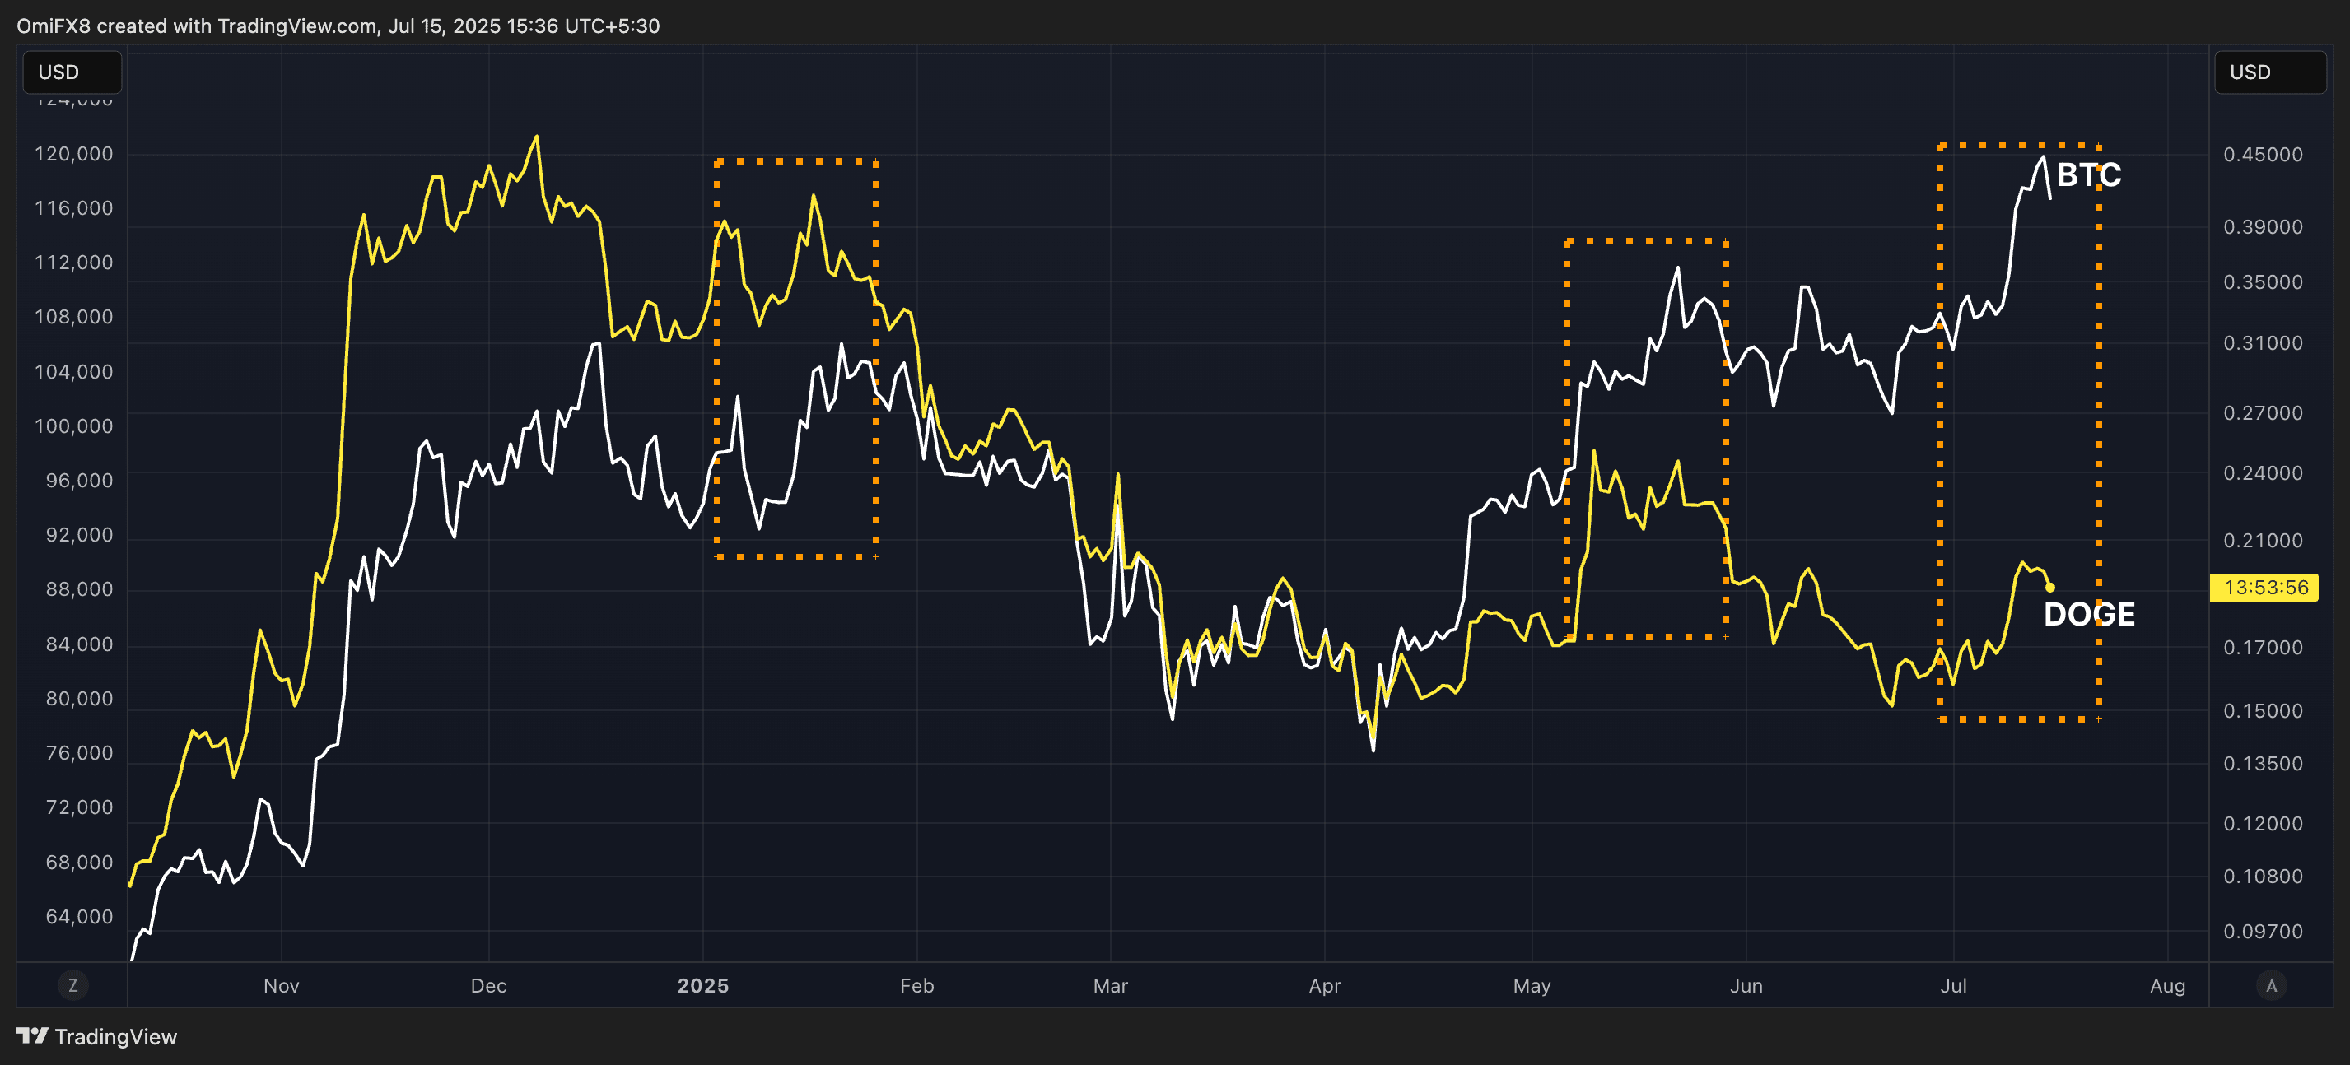
Task: Click the yellow dot at DOGE line end
Action: point(2049,587)
